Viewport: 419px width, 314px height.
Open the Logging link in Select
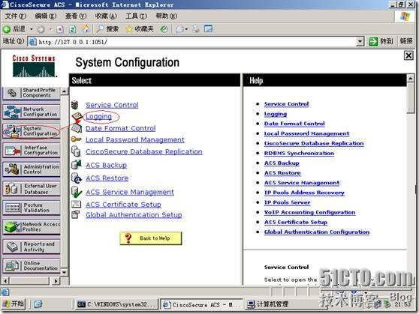click(x=98, y=117)
